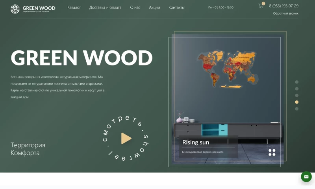The width and height of the screenshot is (315, 189).
Task: Open the Rising sun product title
Action: 196,142
